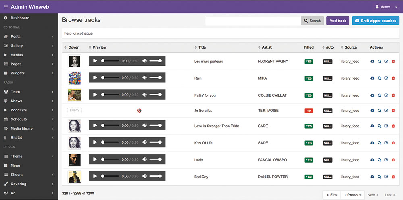The image size is (403, 200).
Task: Click cloud download icon for Je Serai La
Action: [372, 111]
